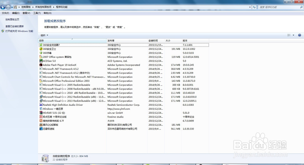Image resolution: width=304 pixels, height=165 pixels.
Task: Click version 1.0.30.330
Action: [x=188, y=129]
